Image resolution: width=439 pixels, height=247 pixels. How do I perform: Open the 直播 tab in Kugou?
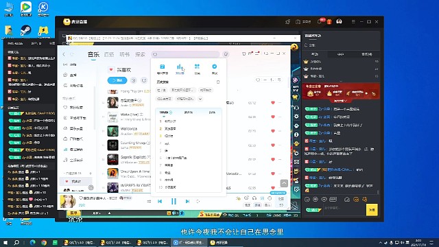pos(109,54)
